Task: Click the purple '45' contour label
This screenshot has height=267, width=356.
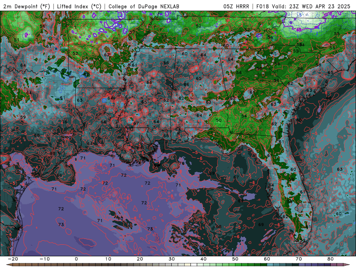Action: pyautogui.click(x=299, y=29)
